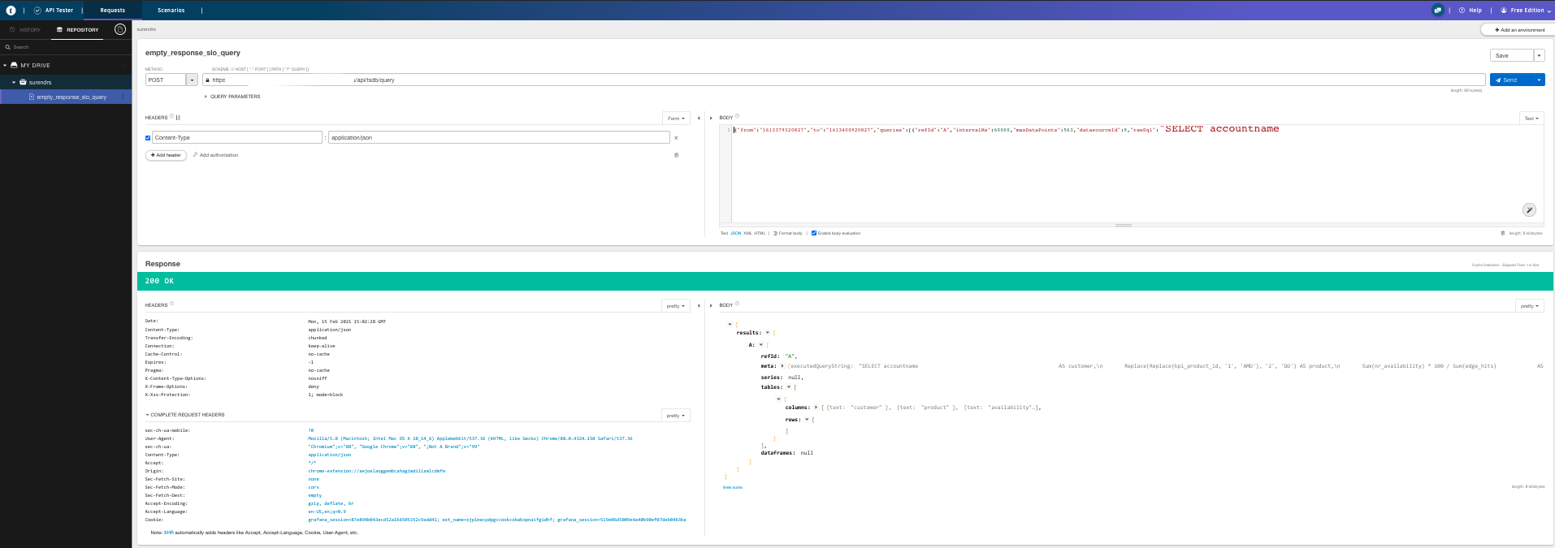Click lines nums link under response body

point(733,487)
